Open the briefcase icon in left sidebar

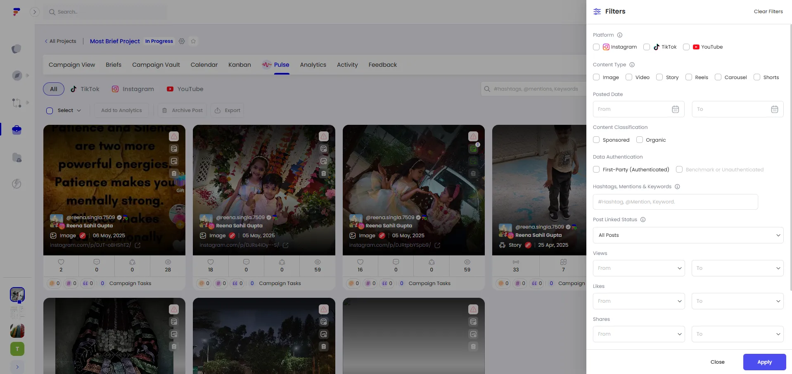click(17, 130)
